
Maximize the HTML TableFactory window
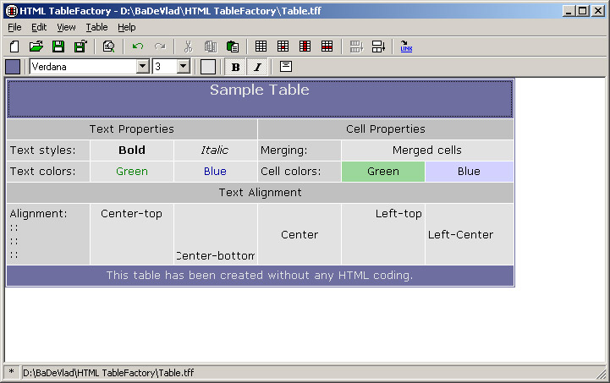[582, 11]
